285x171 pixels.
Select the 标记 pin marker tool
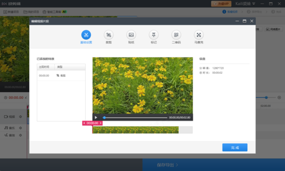click(x=153, y=35)
